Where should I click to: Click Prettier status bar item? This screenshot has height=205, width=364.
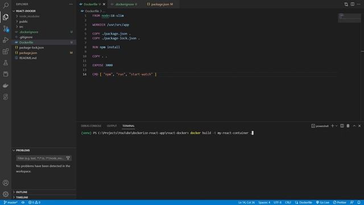[x=340, y=203]
